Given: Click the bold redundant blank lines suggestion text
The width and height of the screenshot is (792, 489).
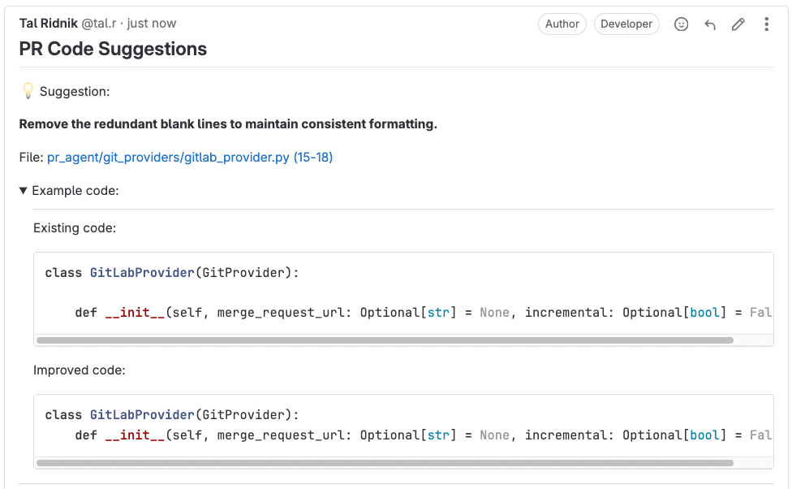Looking at the screenshot, I should [228, 124].
